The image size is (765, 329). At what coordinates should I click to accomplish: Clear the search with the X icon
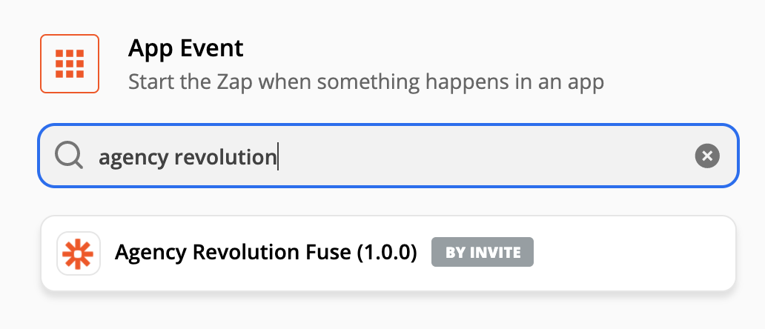707,156
